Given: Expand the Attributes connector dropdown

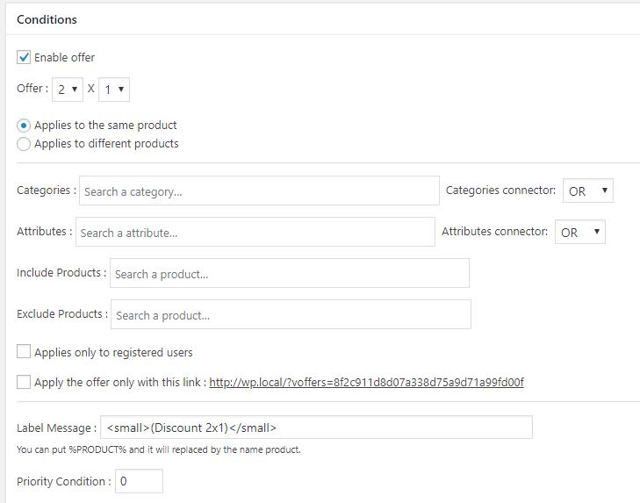Looking at the screenshot, I should click(x=579, y=233).
